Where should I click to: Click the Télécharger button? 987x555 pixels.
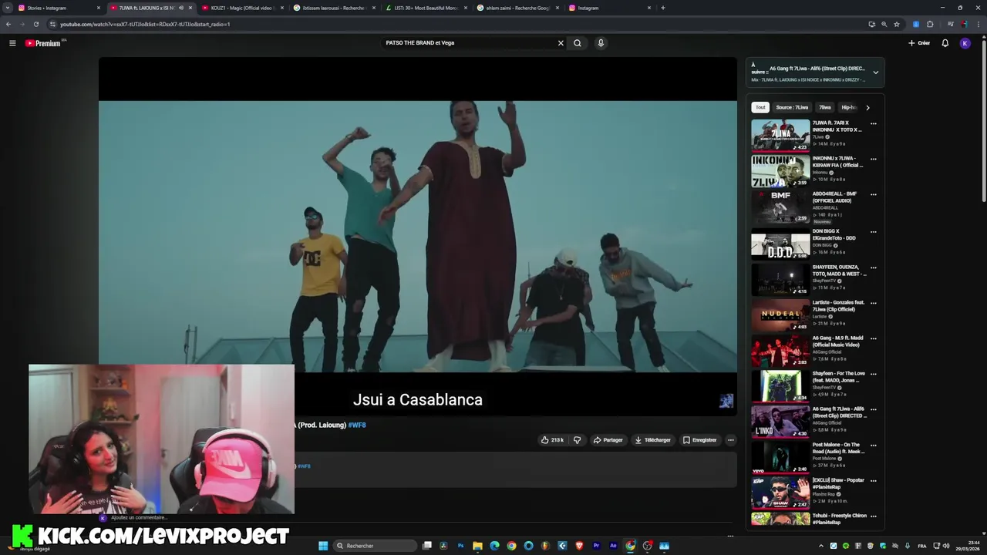pos(652,440)
